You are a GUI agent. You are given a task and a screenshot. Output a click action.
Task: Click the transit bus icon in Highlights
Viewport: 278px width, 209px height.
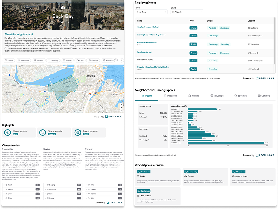coord(78,132)
